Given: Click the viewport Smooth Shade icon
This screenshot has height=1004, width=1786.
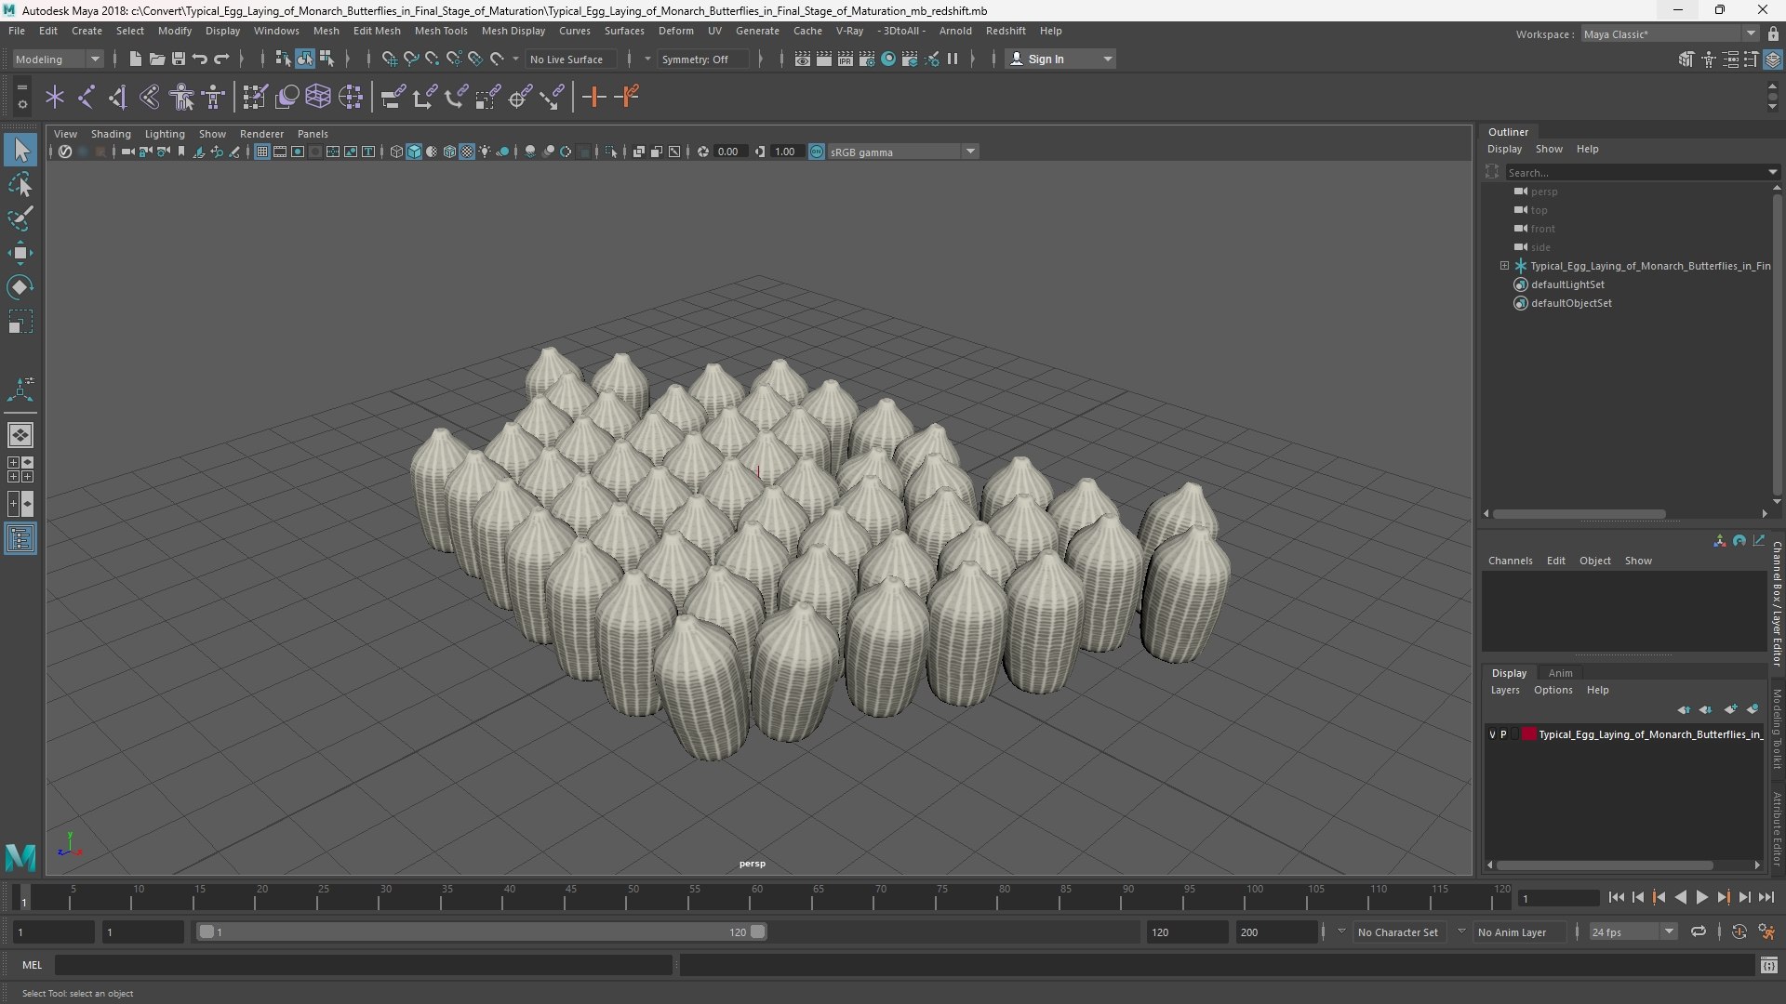Looking at the screenshot, I should tap(414, 152).
